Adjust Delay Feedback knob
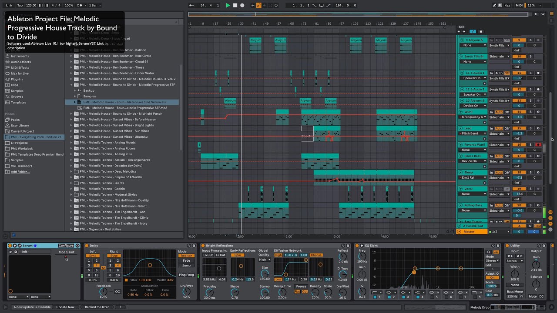The height and width of the screenshot is (313, 557). point(103,291)
